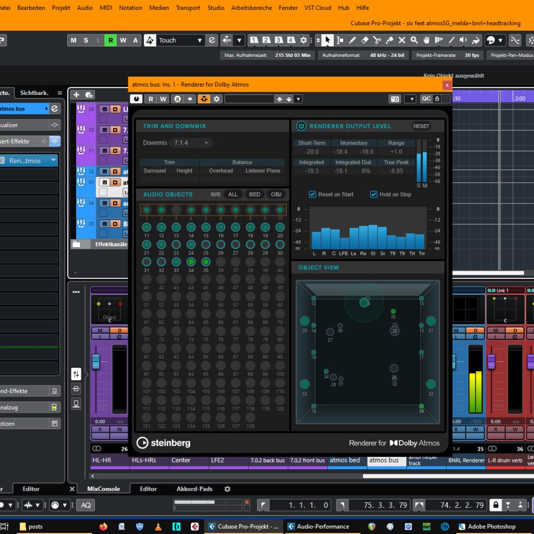The width and height of the screenshot is (534, 534).
Task: Open Adobe Photoshop in the taskbar
Action: click(487, 527)
